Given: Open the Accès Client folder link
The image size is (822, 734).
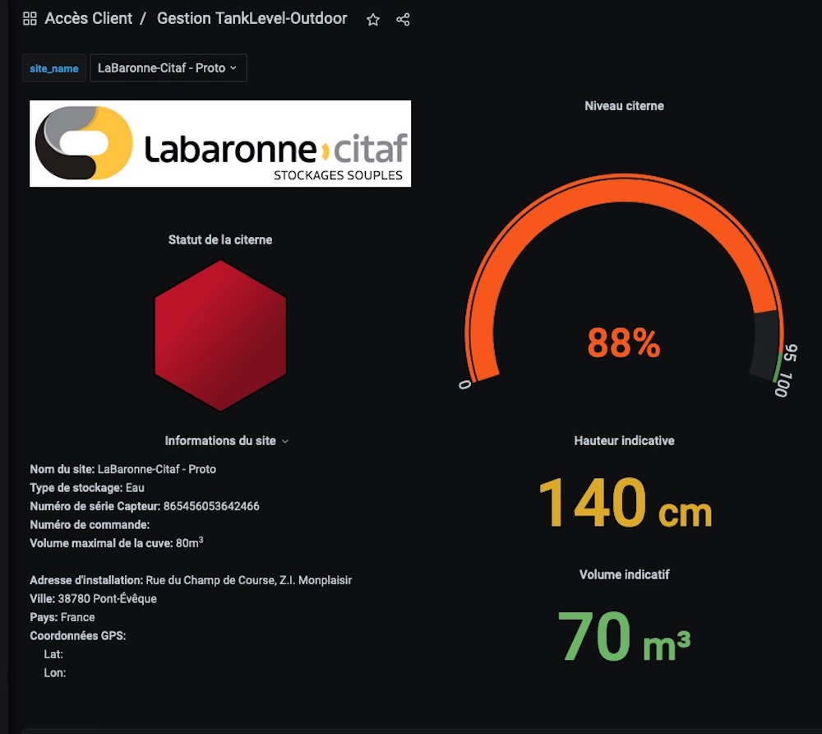Looking at the screenshot, I should click(x=88, y=18).
